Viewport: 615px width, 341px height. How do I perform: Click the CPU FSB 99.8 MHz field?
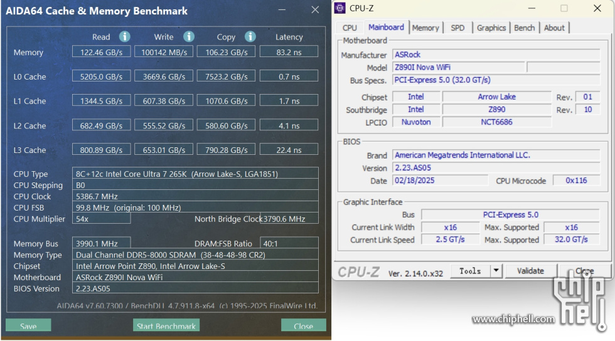click(195, 207)
